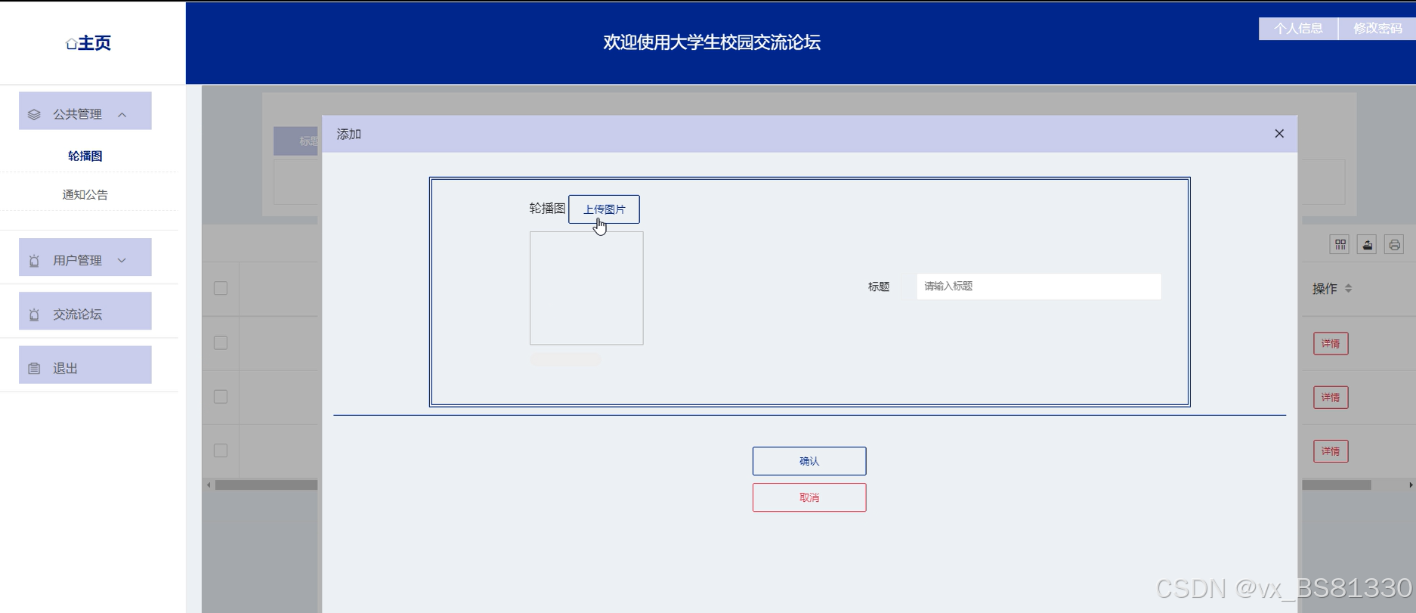Screen dimensions: 1416x613
Task: Click the table horizontal scrollbar right arrow
Action: pyautogui.click(x=1411, y=485)
